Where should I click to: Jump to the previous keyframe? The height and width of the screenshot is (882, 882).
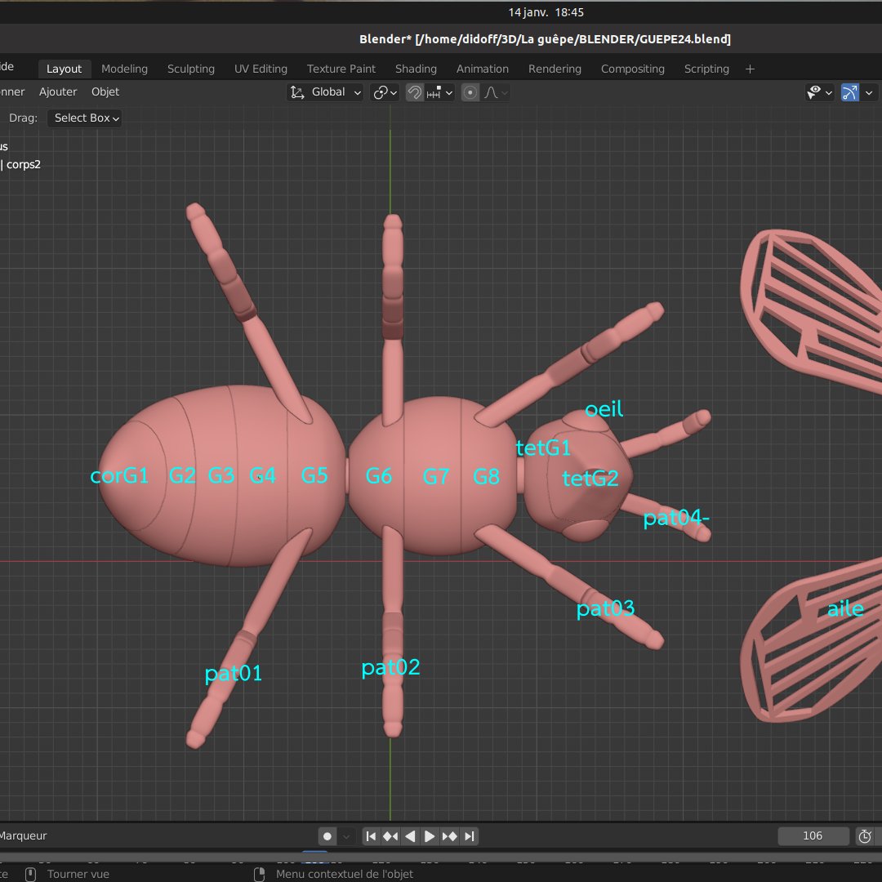tap(390, 836)
